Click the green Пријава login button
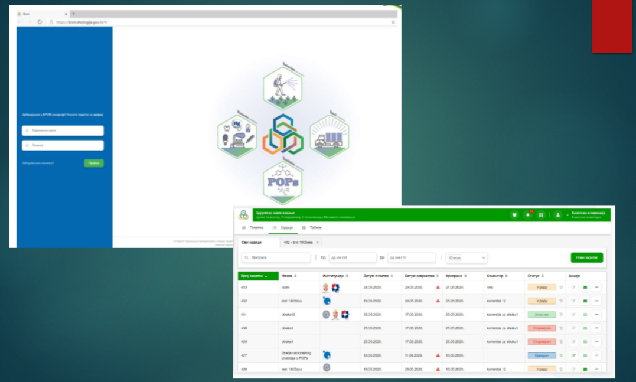Viewport: 636px width, 382px height. point(93,163)
